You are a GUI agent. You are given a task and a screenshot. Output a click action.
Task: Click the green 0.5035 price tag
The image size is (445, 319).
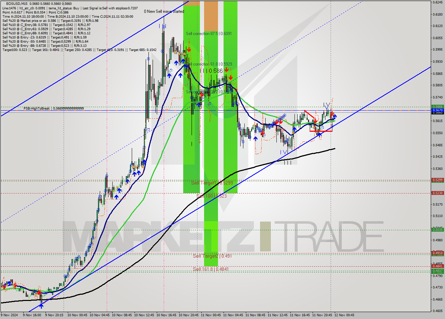point(437,230)
